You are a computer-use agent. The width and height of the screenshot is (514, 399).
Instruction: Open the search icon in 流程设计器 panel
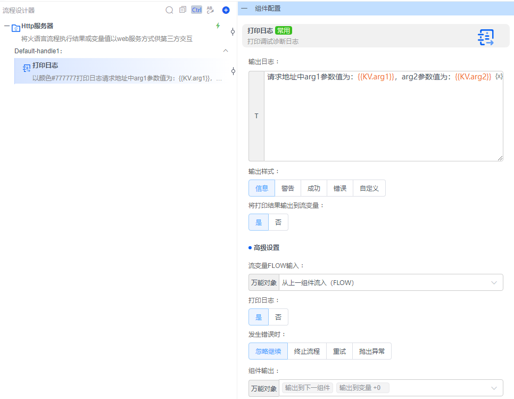pyautogui.click(x=169, y=10)
